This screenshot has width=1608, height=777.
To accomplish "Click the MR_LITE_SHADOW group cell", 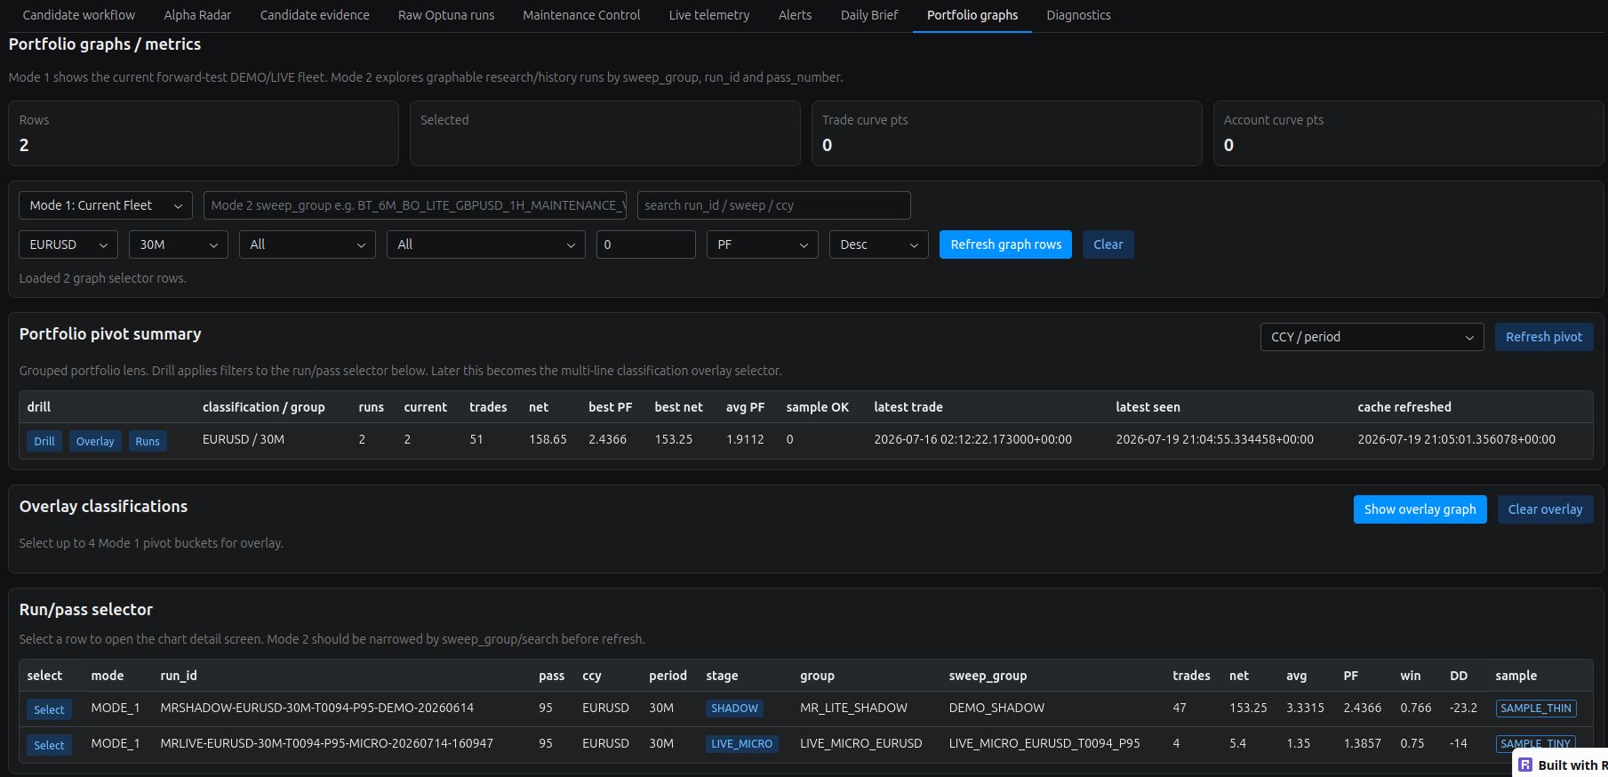I will (853, 708).
